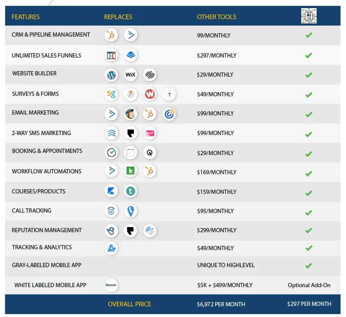Click 'BOOKING & APPOINTMENTS' feature label
Image resolution: width=346 pixels, height=317 pixels.
pyautogui.click(x=47, y=151)
